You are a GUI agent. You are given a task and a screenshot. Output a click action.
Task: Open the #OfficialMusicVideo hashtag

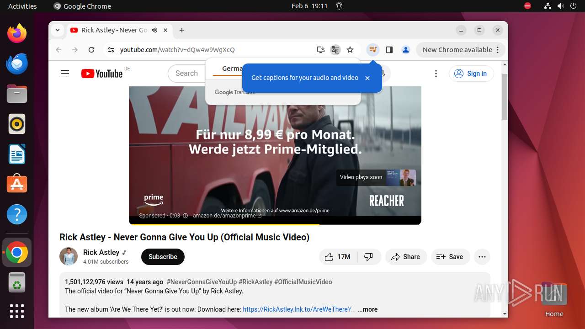pyautogui.click(x=303, y=282)
